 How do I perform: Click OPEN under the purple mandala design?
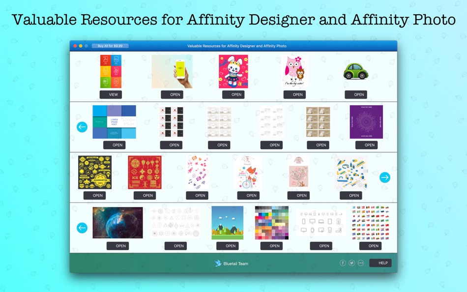point(367,145)
